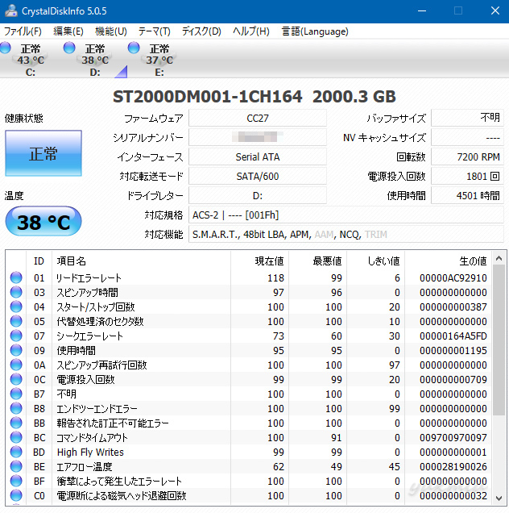Click the 項目名 column header
This screenshot has height=513, width=509.
tap(141, 261)
